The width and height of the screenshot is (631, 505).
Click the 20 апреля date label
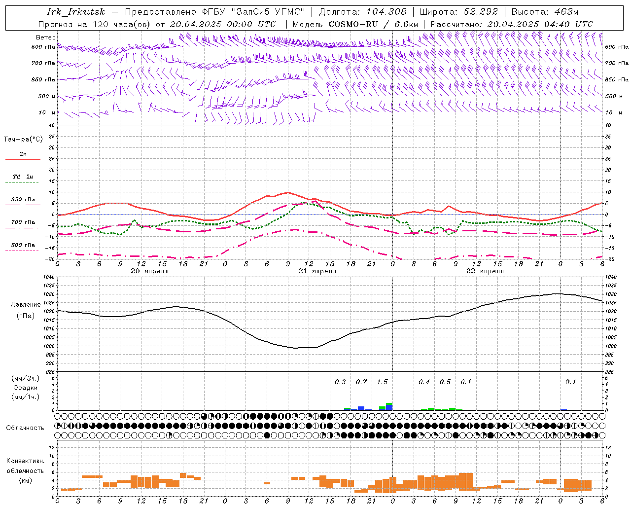tap(149, 271)
